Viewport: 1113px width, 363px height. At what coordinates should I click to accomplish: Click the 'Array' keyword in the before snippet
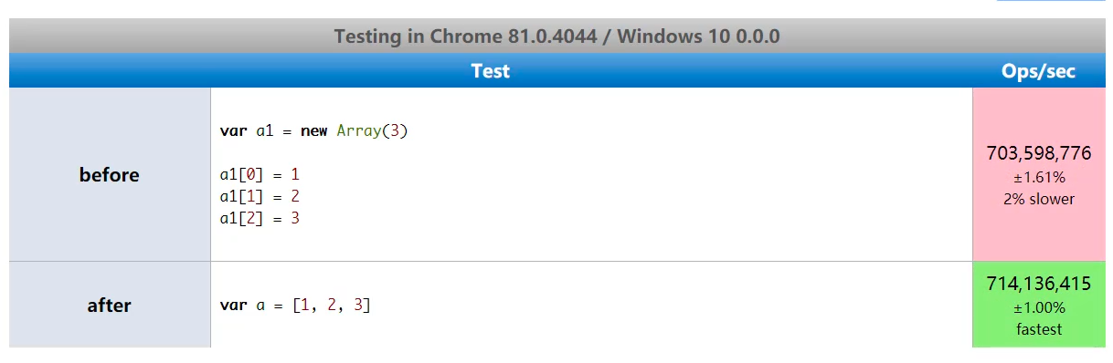(358, 130)
